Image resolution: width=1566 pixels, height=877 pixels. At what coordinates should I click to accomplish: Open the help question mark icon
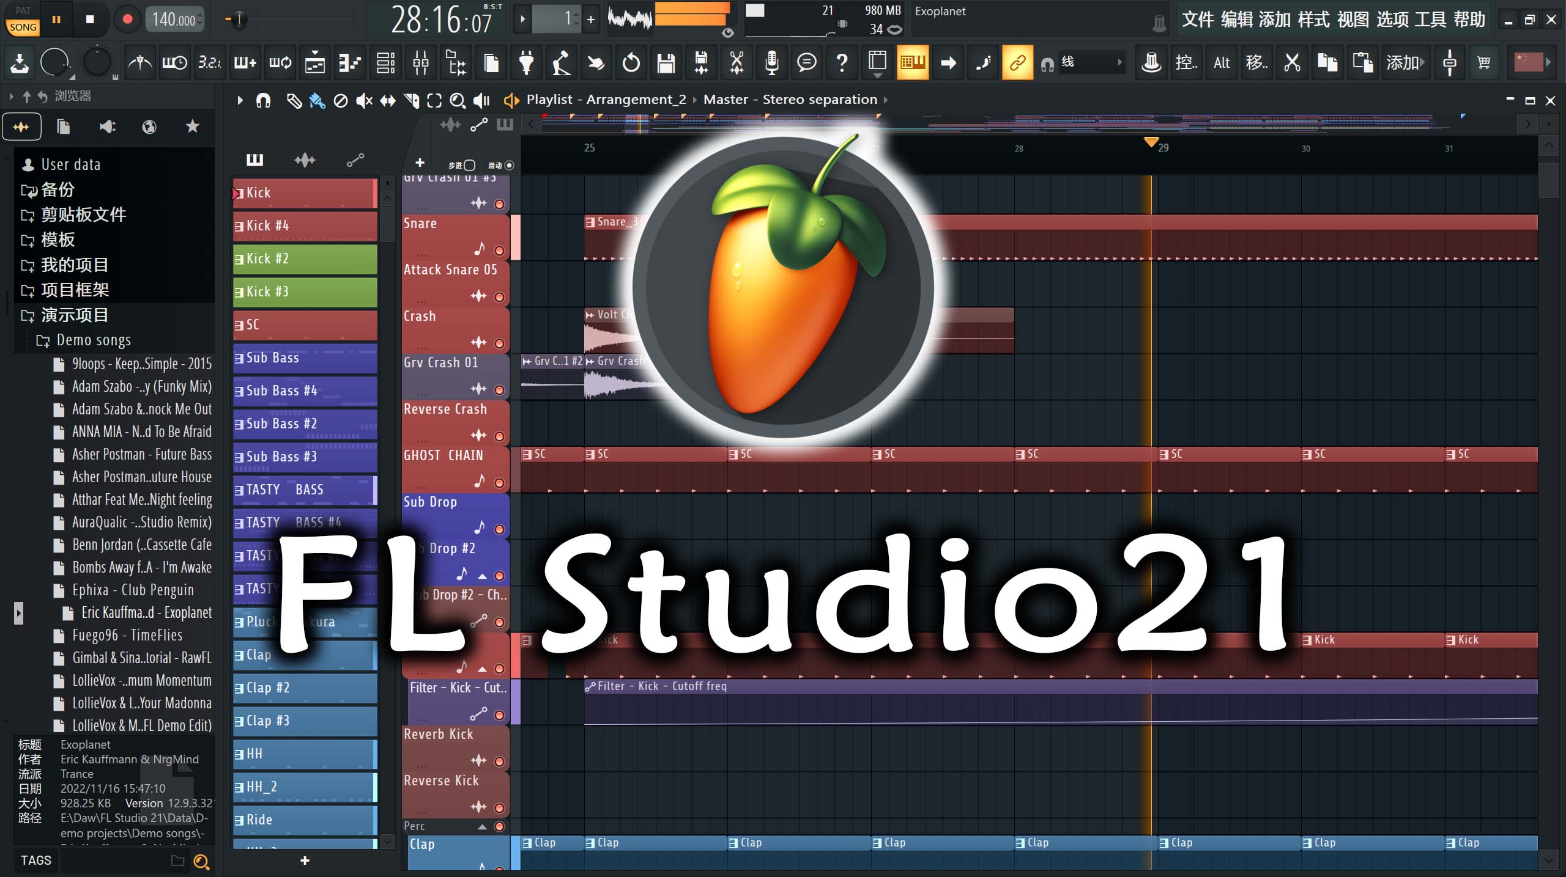point(842,62)
